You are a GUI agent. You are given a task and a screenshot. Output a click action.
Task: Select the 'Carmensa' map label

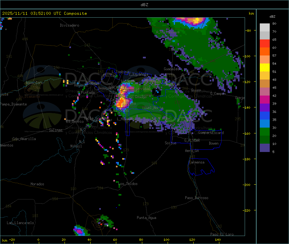point(197,162)
